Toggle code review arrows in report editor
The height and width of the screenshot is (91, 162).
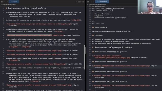(76, 2)
